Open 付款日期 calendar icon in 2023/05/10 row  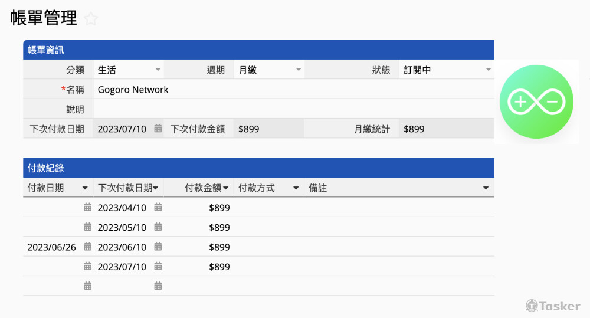click(87, 227)
